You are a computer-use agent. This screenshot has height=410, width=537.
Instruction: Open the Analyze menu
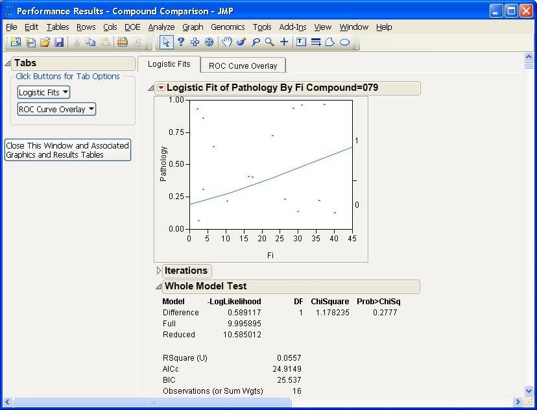pyautogui.click(x=161, y=27)
